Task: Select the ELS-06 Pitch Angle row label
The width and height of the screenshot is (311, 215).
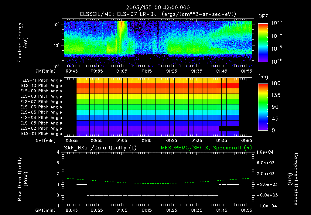Action: coord(41,107)
